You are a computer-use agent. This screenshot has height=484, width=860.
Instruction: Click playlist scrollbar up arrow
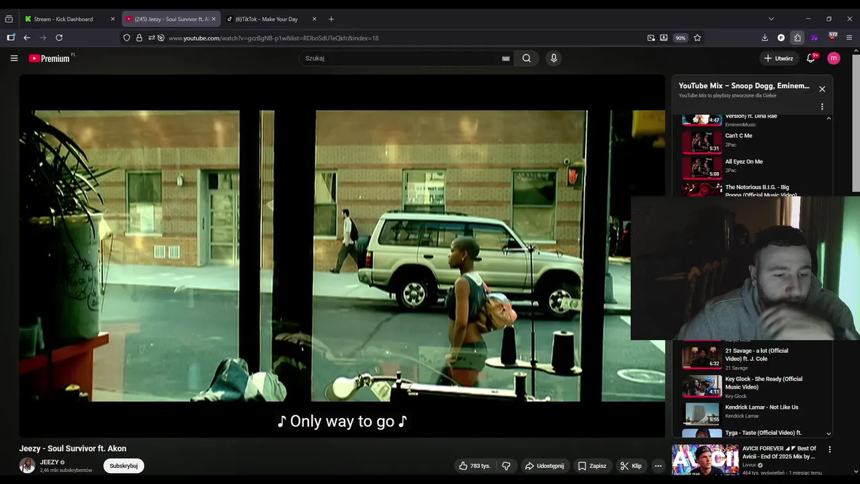tap(828, 118)
